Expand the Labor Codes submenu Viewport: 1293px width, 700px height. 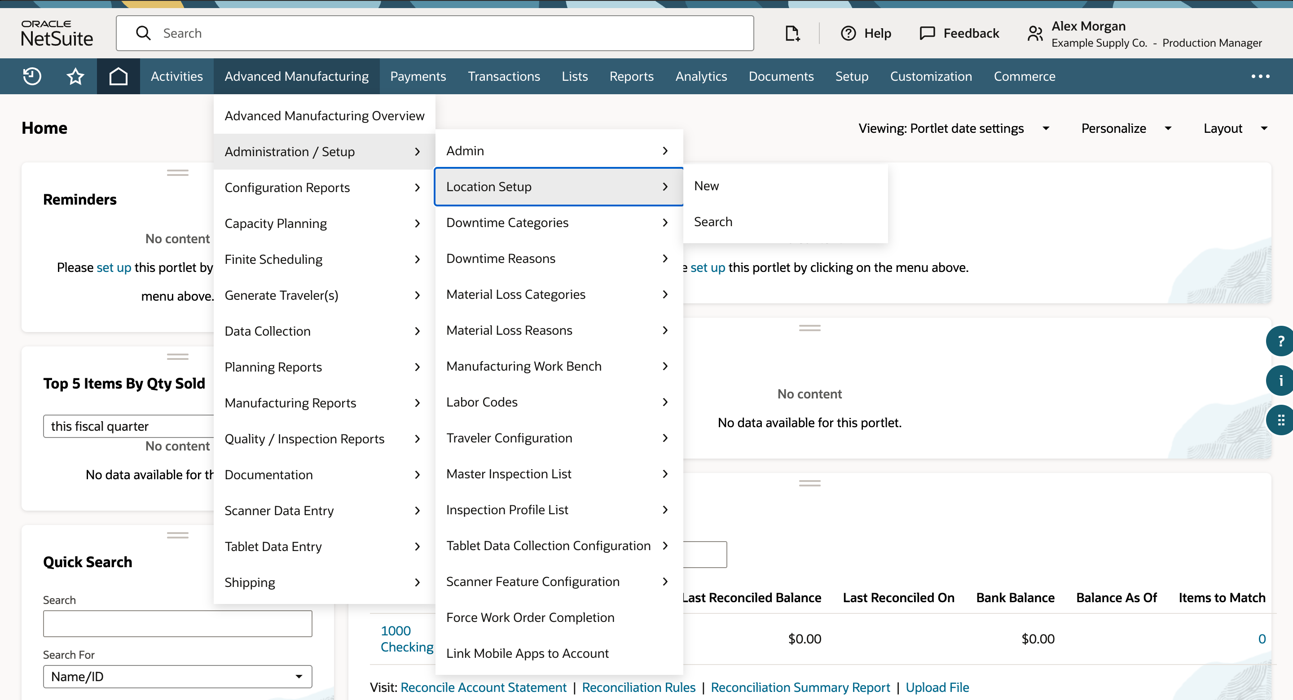click(x=559, y=402)
